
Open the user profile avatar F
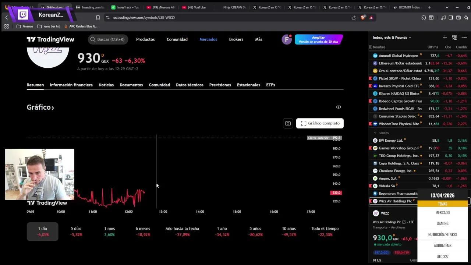287,39
